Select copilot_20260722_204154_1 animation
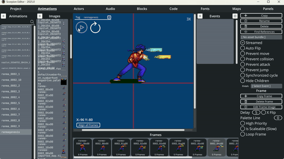284x159 pixels. pos(16,63)
